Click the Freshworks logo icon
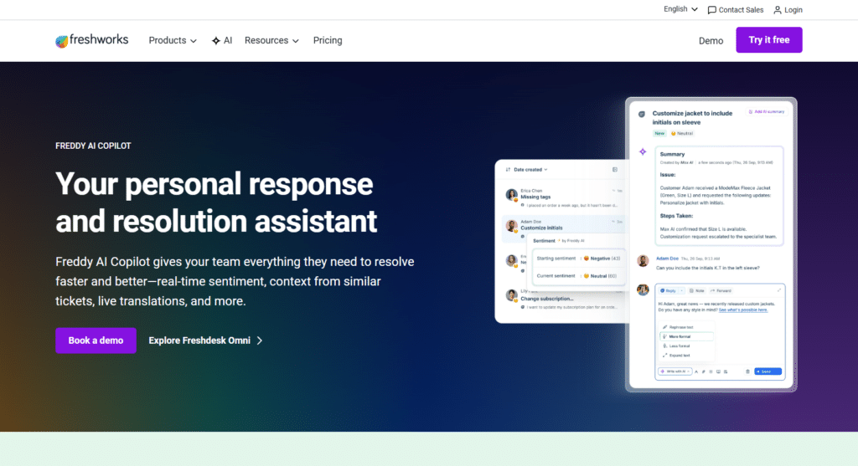 [62, 41]
